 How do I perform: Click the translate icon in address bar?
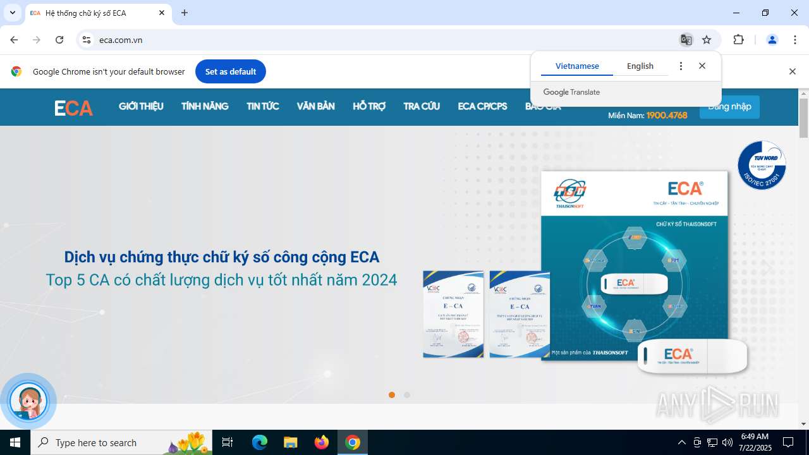click(686, 40)
